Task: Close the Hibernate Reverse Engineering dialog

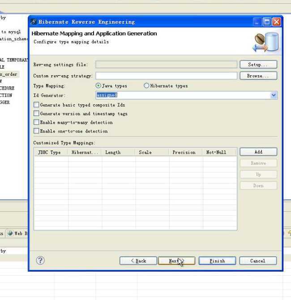Action: [277, 22]
